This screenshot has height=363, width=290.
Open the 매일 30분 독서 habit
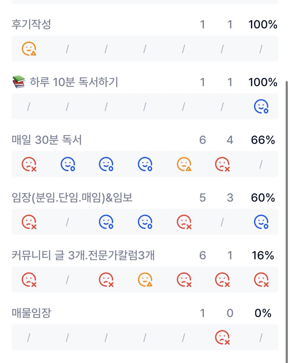pos(47,140)
